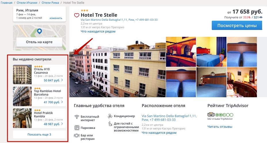
Task: Click the bar or restaurant icon
Action: tap(77, 136)
